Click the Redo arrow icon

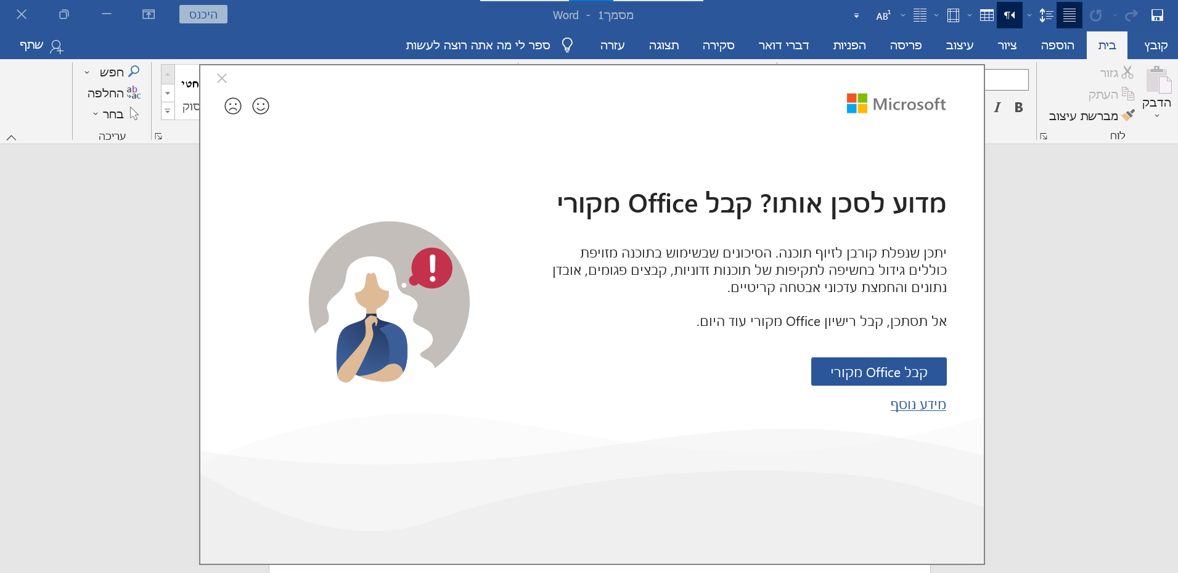pos(1131,15)
